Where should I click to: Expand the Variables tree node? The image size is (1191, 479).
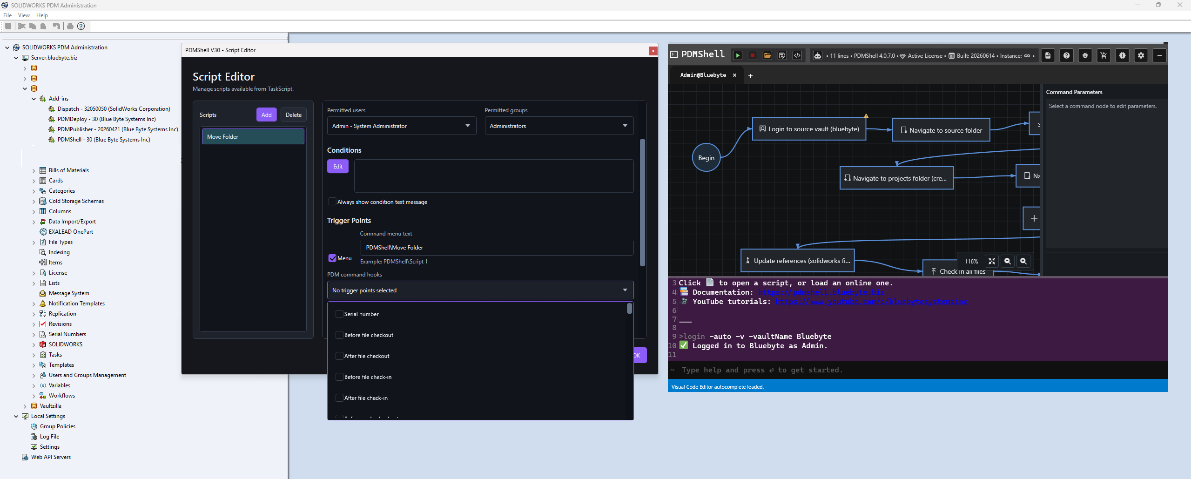(34, 385)
